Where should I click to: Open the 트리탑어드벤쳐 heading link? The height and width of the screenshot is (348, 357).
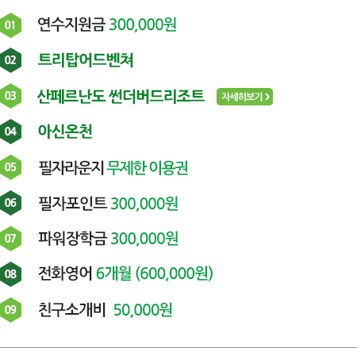point(86,60)
